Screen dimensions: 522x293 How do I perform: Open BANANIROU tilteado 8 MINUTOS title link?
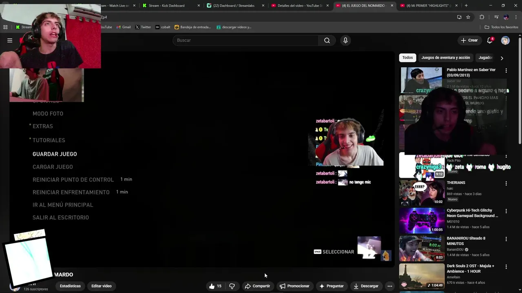(x=466, y=241)
